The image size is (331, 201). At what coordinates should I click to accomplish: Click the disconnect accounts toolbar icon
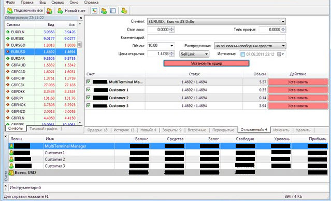coord(49,11)
